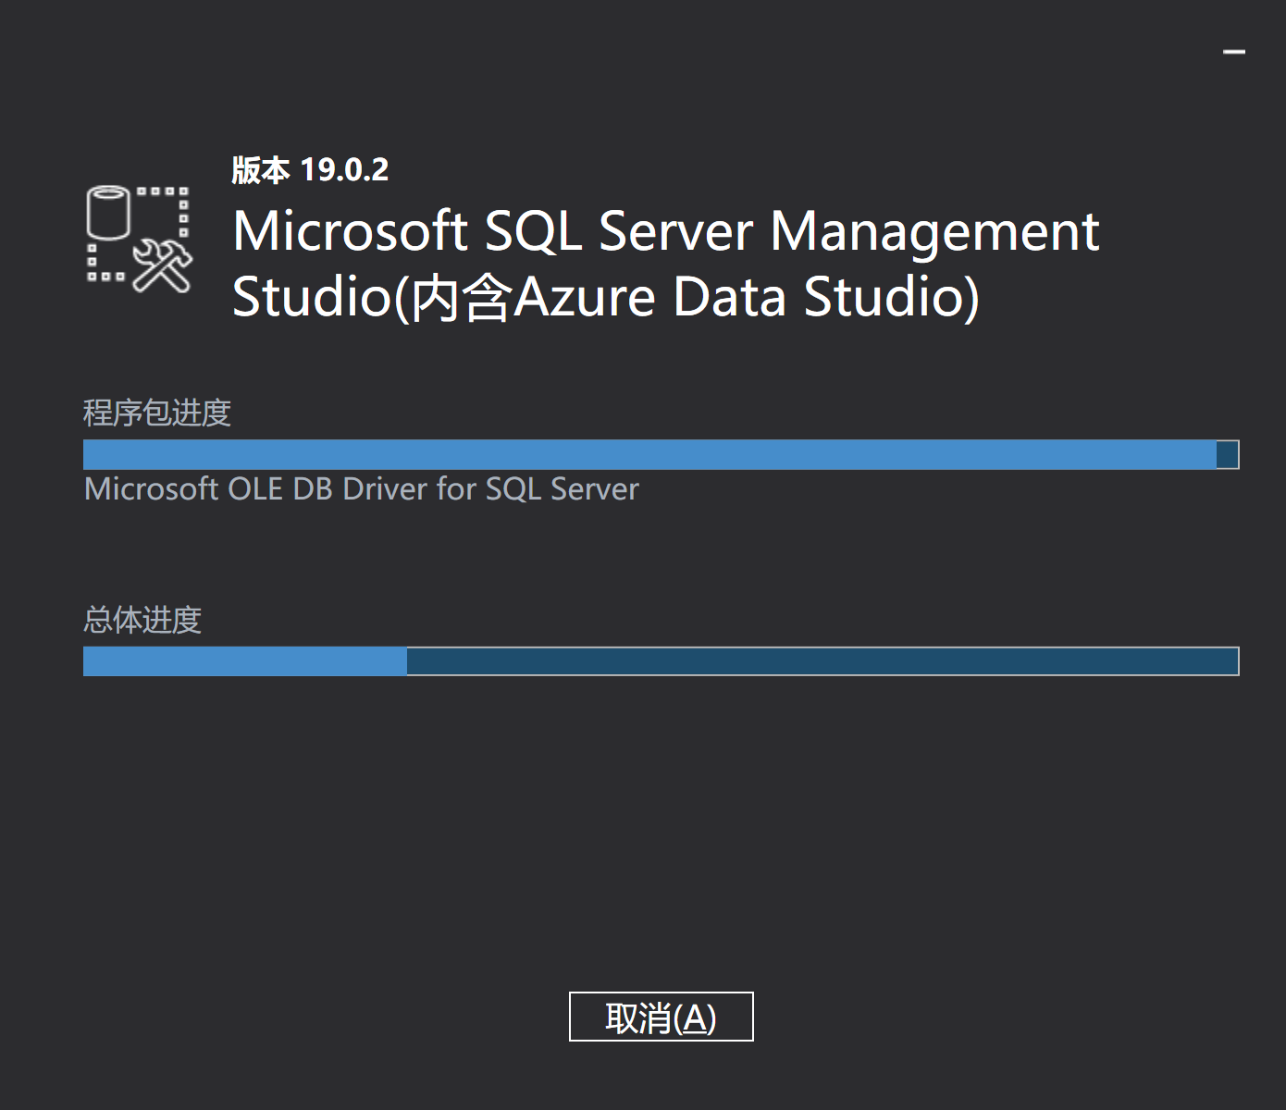
Task: Click the unfilled end of the package progress bar
Action: coord(1228,455)
